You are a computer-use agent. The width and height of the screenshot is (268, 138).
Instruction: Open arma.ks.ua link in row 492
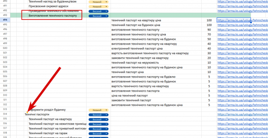pyautogui.click(x=243, y=11)
